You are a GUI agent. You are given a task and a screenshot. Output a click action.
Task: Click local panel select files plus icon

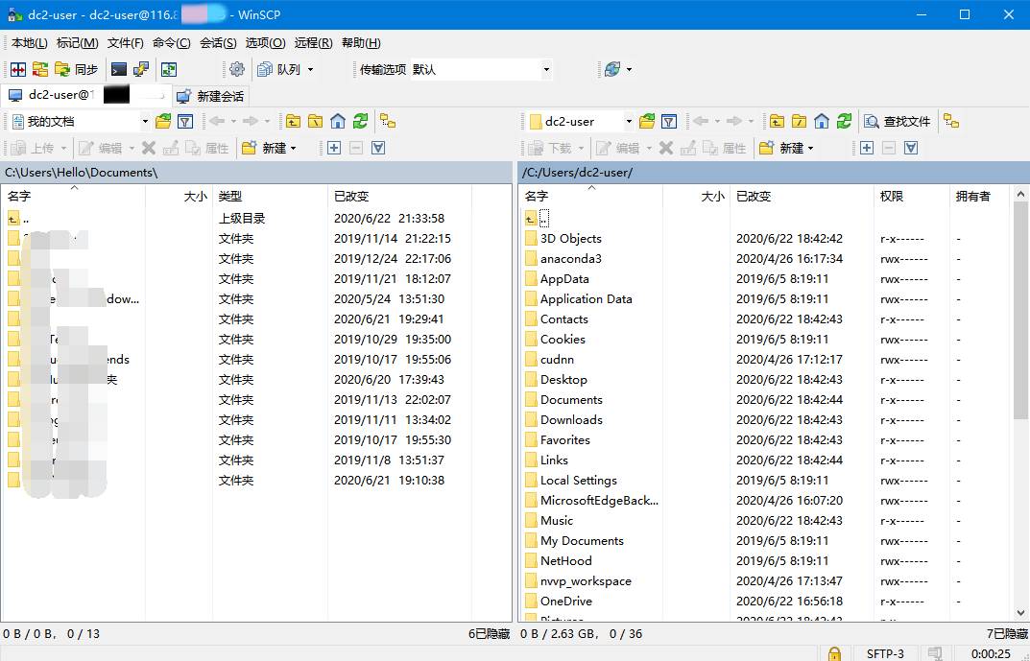tap(334, 149)
